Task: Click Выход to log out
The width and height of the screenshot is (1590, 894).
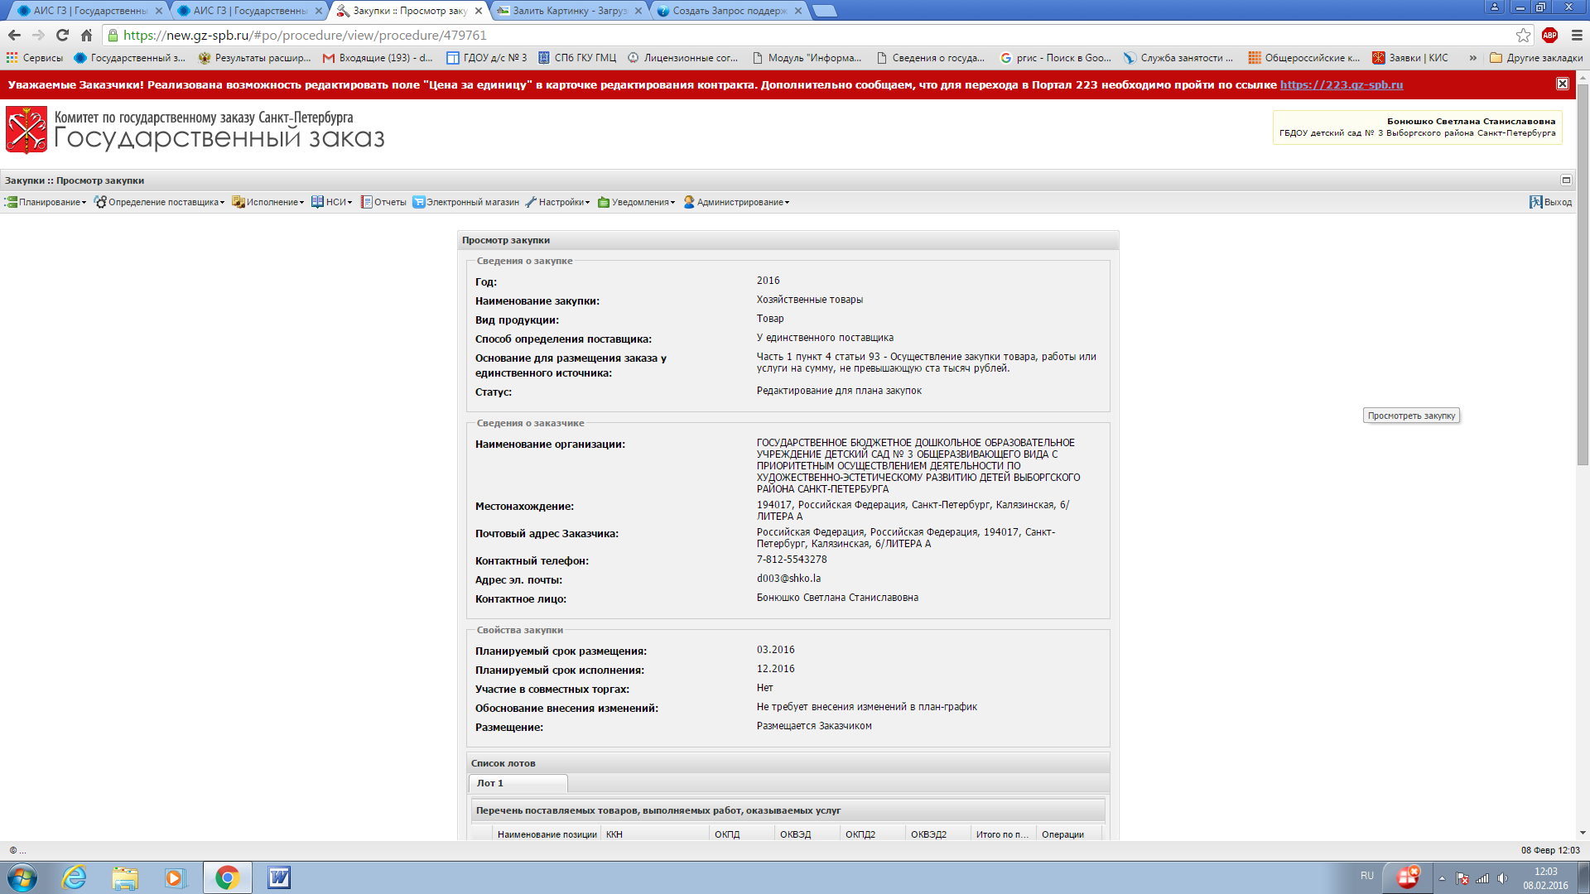Action: coord(1550,202)
